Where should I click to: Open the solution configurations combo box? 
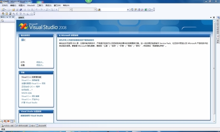click(x=65, y=10)
